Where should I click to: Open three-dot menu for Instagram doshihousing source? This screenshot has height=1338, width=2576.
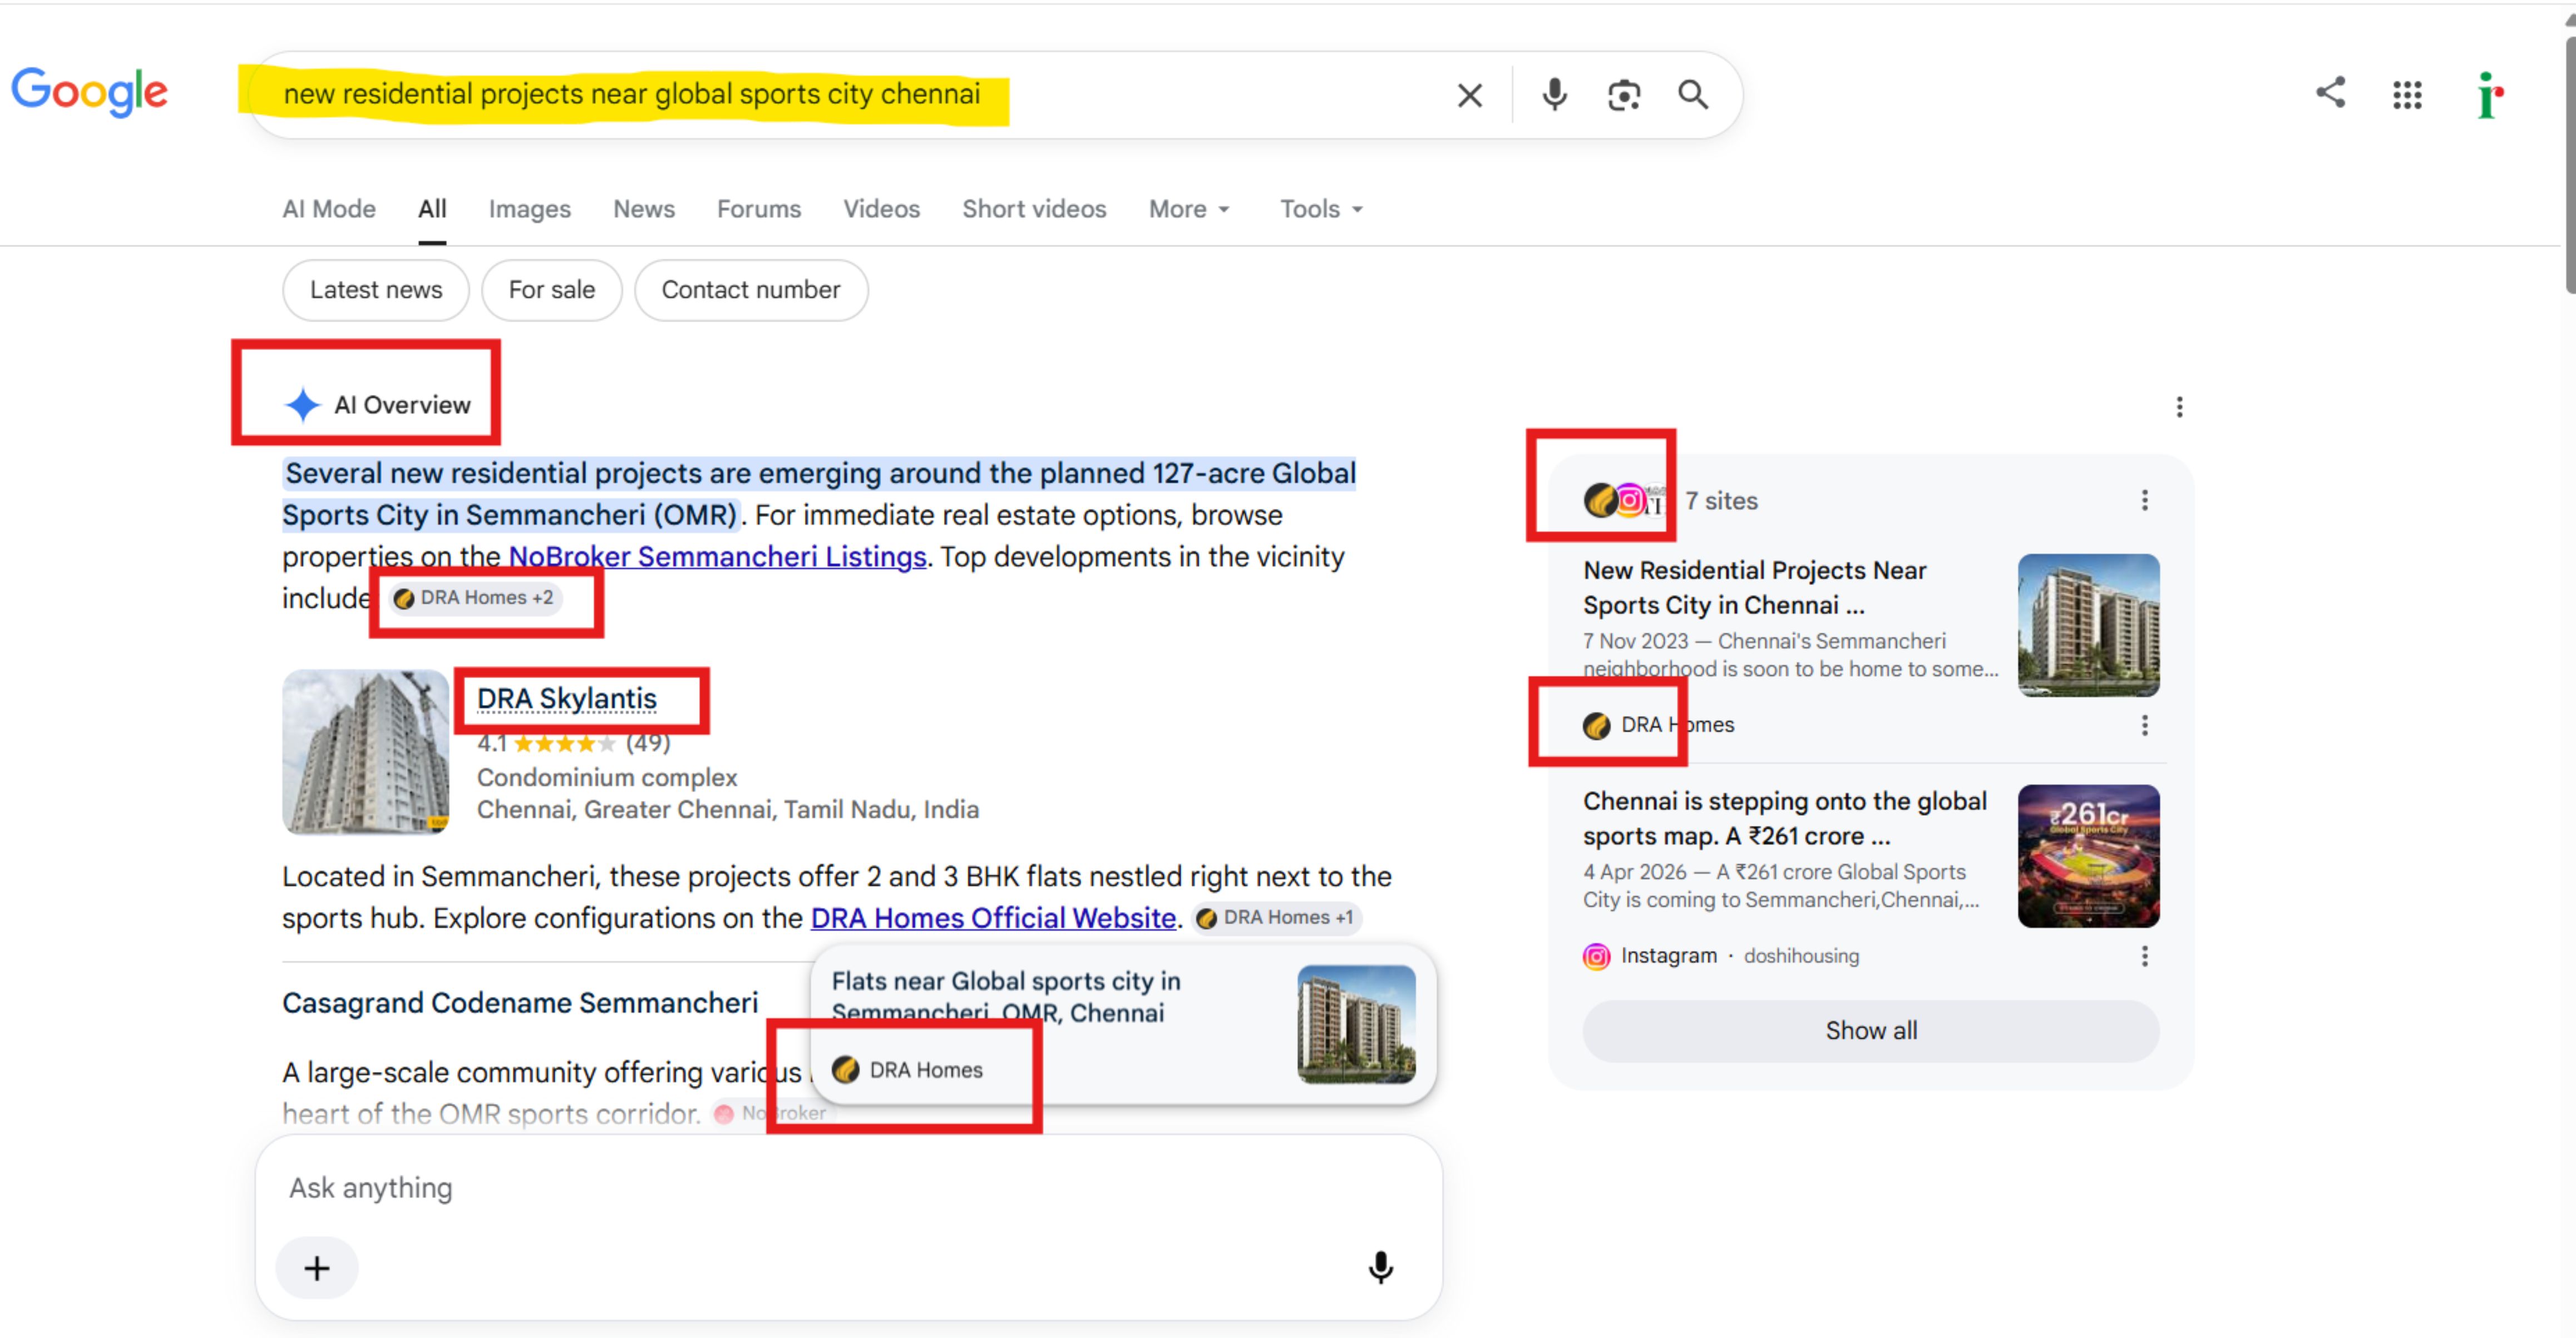(2144, 957)
